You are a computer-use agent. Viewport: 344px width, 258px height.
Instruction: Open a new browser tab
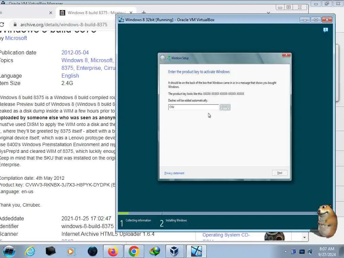144,12
